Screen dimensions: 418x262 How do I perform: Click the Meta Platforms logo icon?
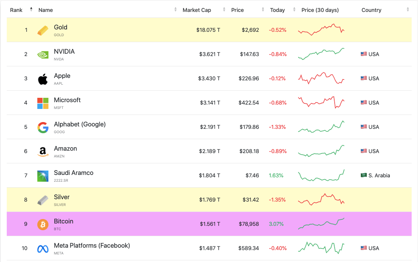pyautogui.click(x=42, y=249)
